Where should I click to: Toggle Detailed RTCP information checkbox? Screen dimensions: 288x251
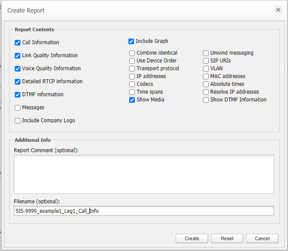pyautogui.click(x=18, y=81)
